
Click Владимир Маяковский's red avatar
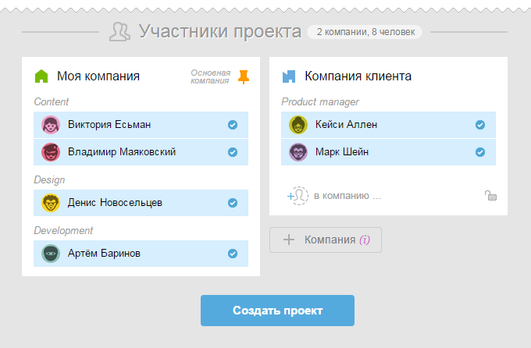51,152
